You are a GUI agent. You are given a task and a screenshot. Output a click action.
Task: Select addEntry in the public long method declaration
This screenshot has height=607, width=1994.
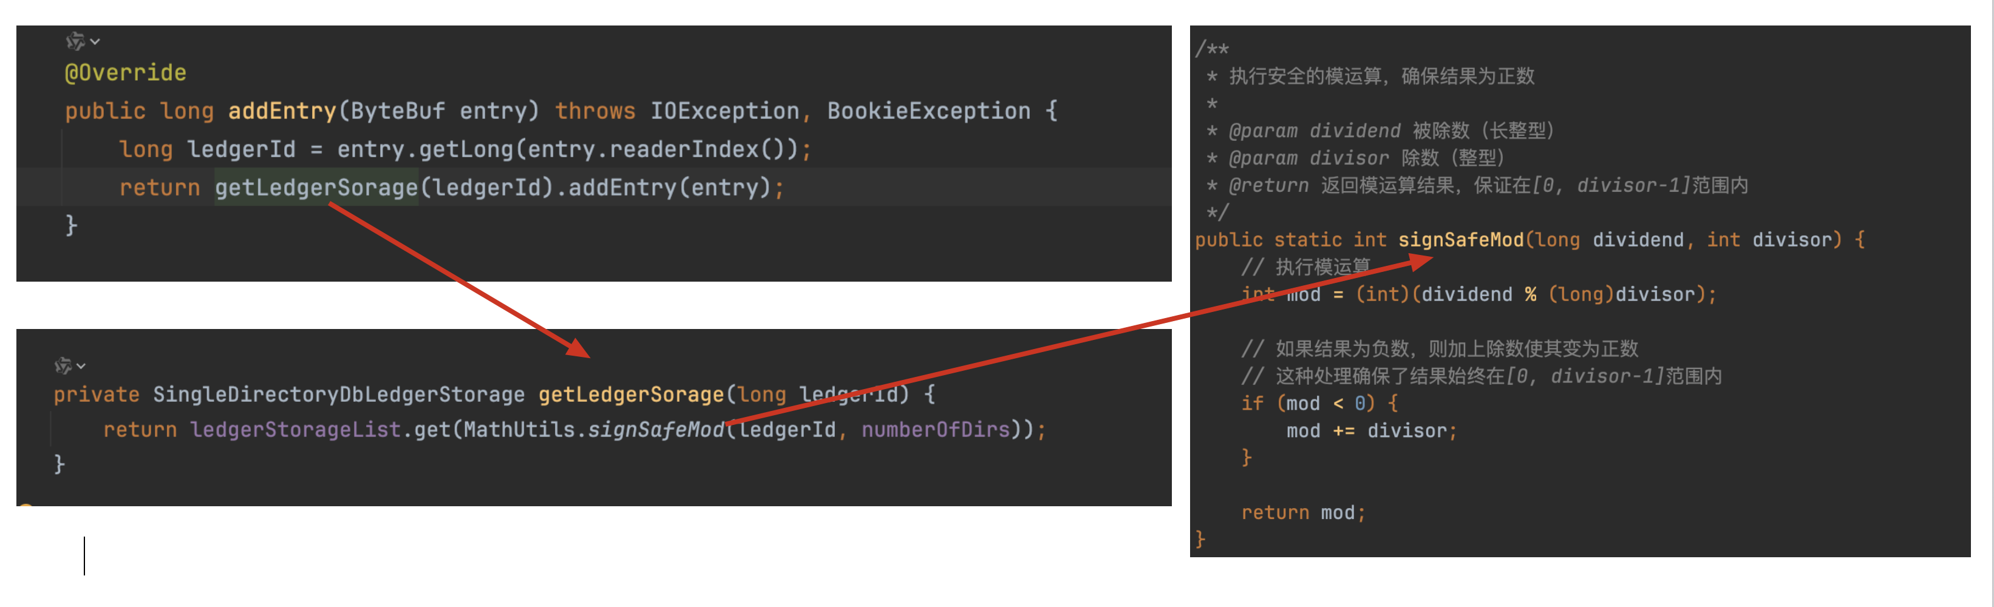pos(282,110)
